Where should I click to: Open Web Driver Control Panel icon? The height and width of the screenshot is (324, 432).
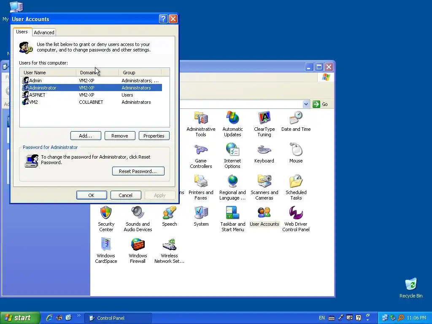click(x=296, y=219)
